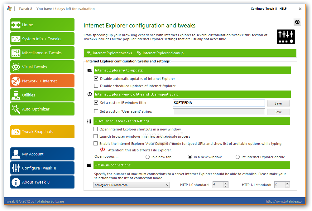312x211 pixels.
Task: Click the custom User-agent string field
Action: (219, 112)
